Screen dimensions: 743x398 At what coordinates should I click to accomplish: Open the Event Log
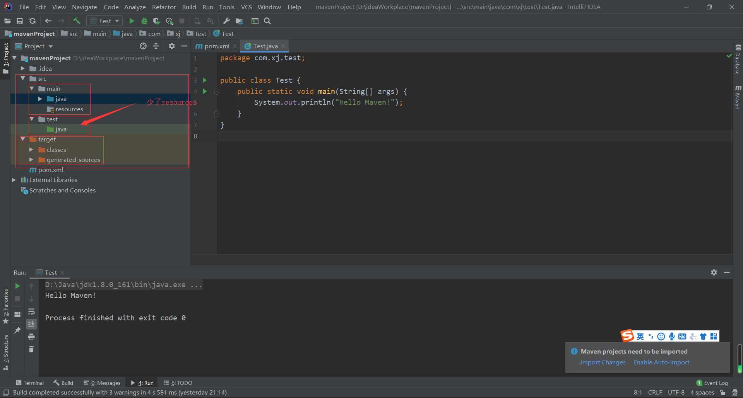(712, 383)
